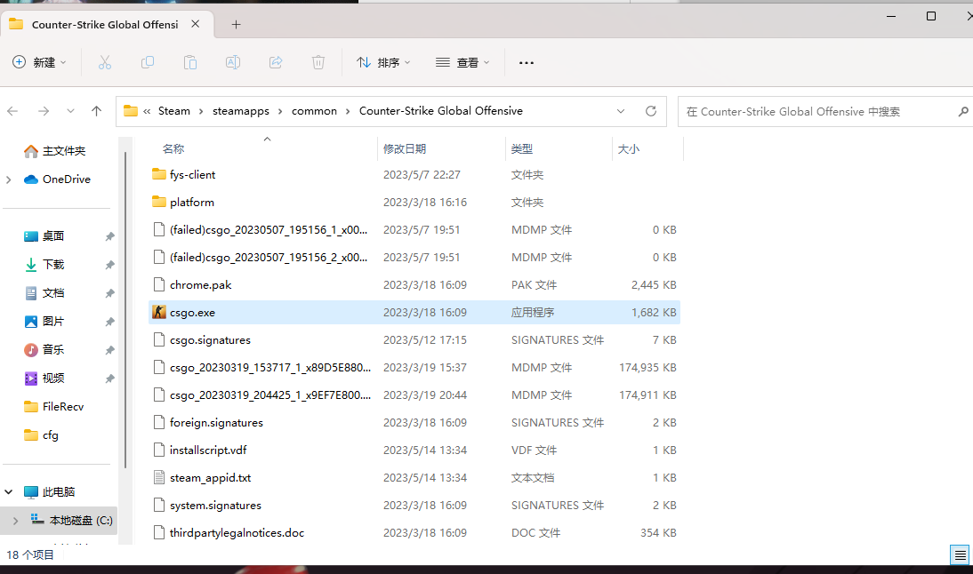
Task: Click the sidebar vertical scrollbar
Action: pos(125,310)
